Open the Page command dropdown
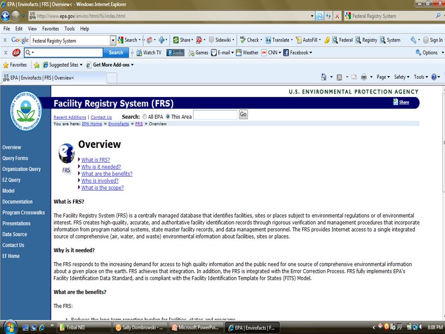The image size is (445, 334). [x=383, y=77]
